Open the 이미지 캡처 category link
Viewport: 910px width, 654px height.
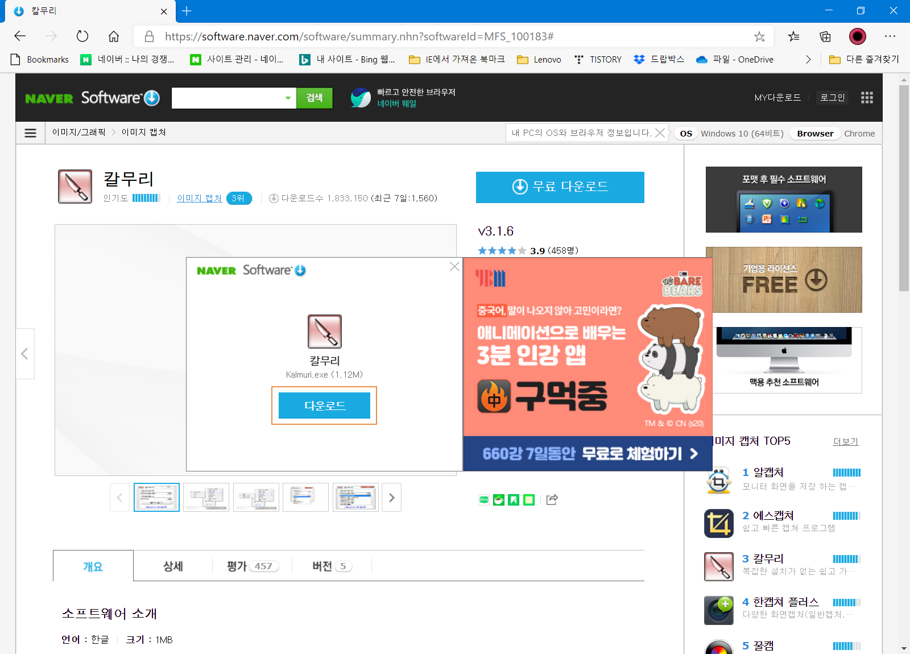coord(199,198)
